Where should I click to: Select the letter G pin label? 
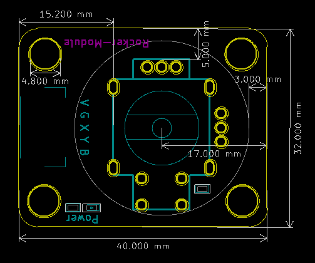(x=85, y=115)
